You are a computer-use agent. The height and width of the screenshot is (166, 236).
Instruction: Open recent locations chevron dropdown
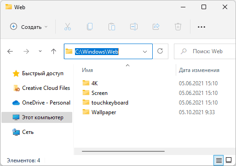tap(40, 51)
